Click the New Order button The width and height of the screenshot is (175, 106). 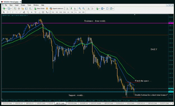(39, 9)
